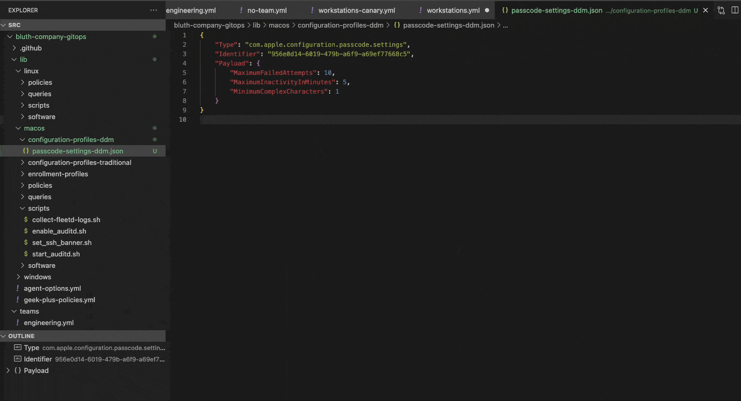Image resolution: width=741 pixels, height=401 pixels.
Task: Collapse the teams folder
Action: [x=14, y=311]
